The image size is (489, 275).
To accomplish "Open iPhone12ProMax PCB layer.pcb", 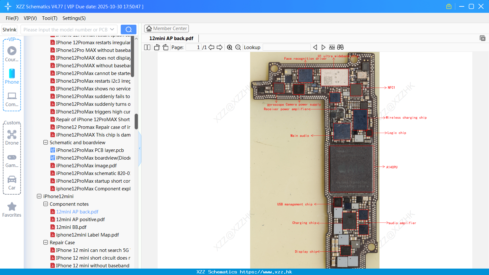I will (90, 150).
